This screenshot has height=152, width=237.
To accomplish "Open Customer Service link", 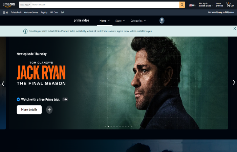I will [x=31, y=12].
